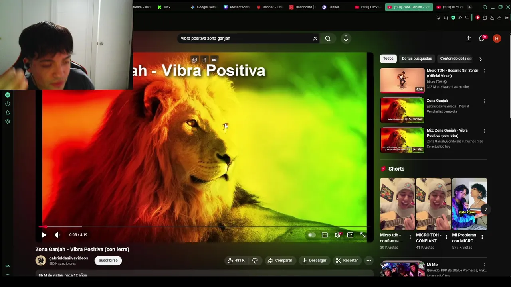Open the 'Micro tdh - confianza' short
The width and height of the screenshot is (511, 287).
(397, 204)
